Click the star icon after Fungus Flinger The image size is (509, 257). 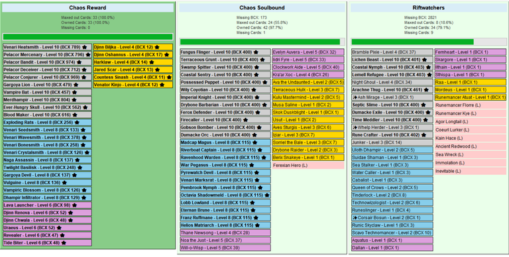click(256, 52)
